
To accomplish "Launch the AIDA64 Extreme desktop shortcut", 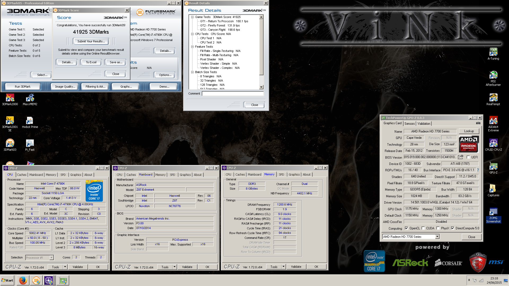I will click(493, 124).
